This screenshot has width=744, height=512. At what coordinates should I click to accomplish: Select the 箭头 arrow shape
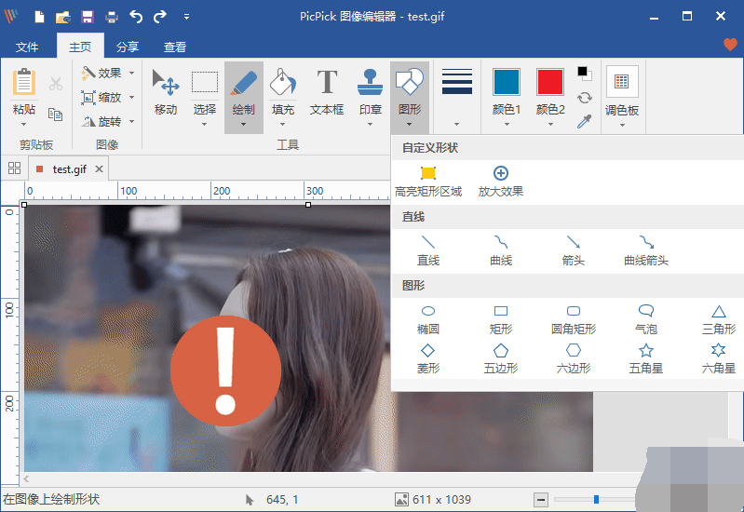(574, 250)
